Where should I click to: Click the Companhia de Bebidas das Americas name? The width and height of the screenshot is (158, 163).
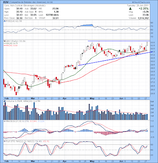coord(28,2)
